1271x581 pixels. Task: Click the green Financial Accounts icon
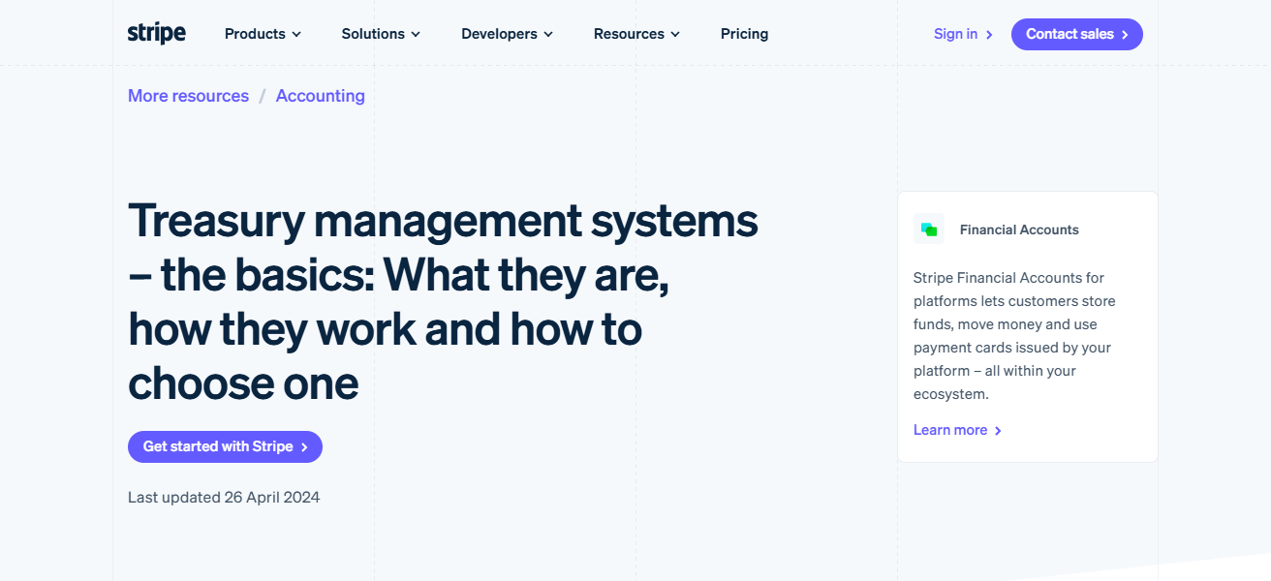(x=928, y=229)
